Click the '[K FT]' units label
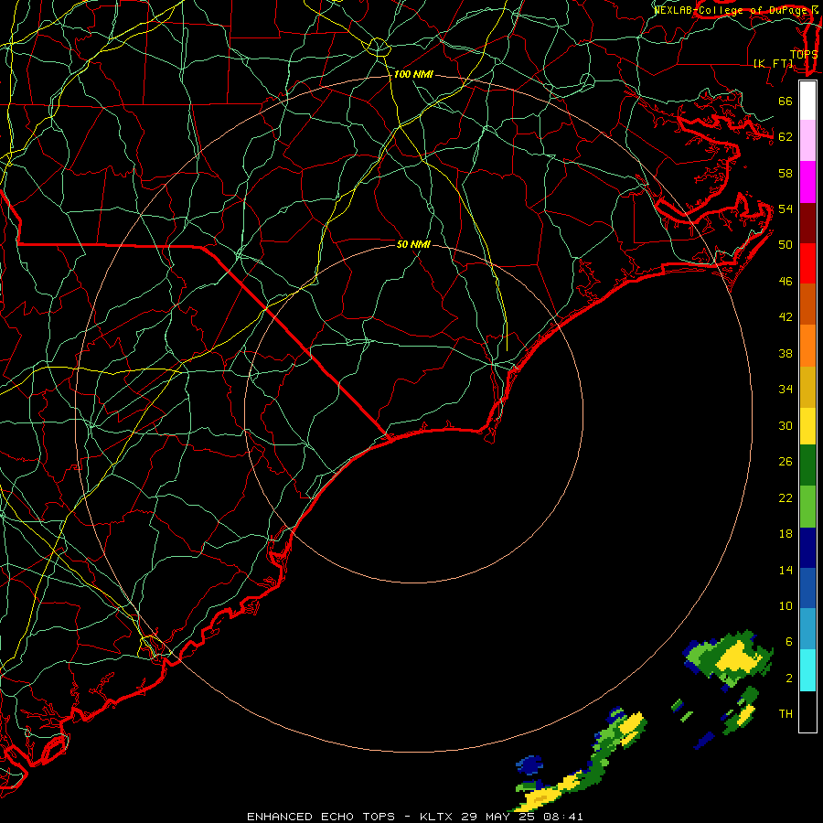823x823 pixels. 773,63
